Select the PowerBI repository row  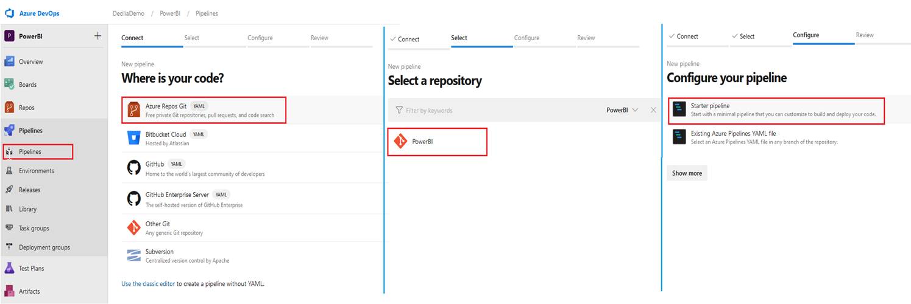coord(438,142)
